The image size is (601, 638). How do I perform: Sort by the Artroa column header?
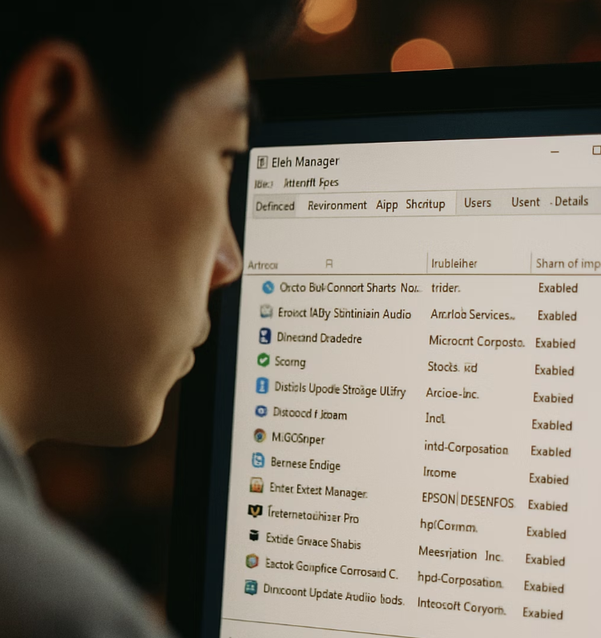pos(263,265)
